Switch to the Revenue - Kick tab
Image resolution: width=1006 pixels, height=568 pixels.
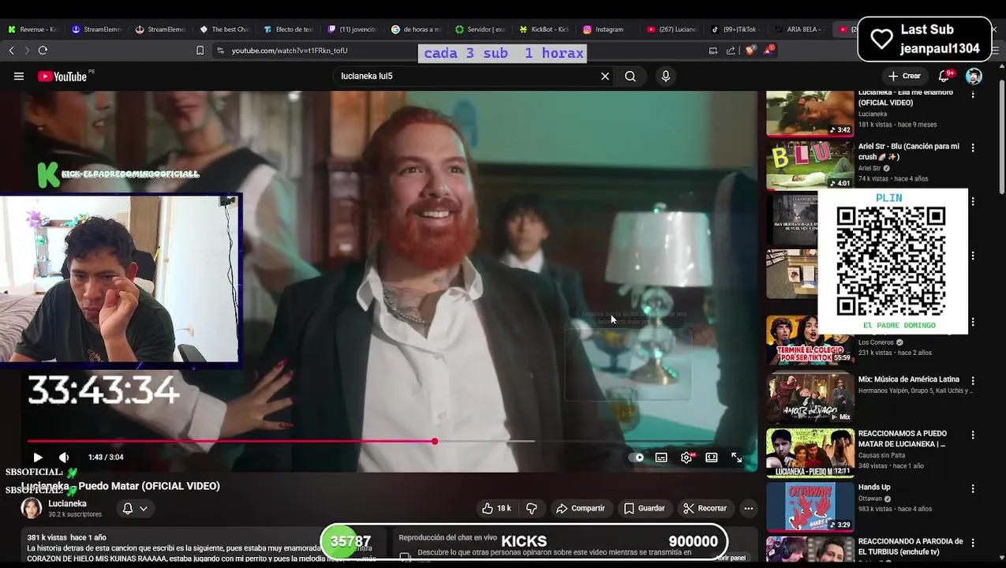[x=33, y=29]
